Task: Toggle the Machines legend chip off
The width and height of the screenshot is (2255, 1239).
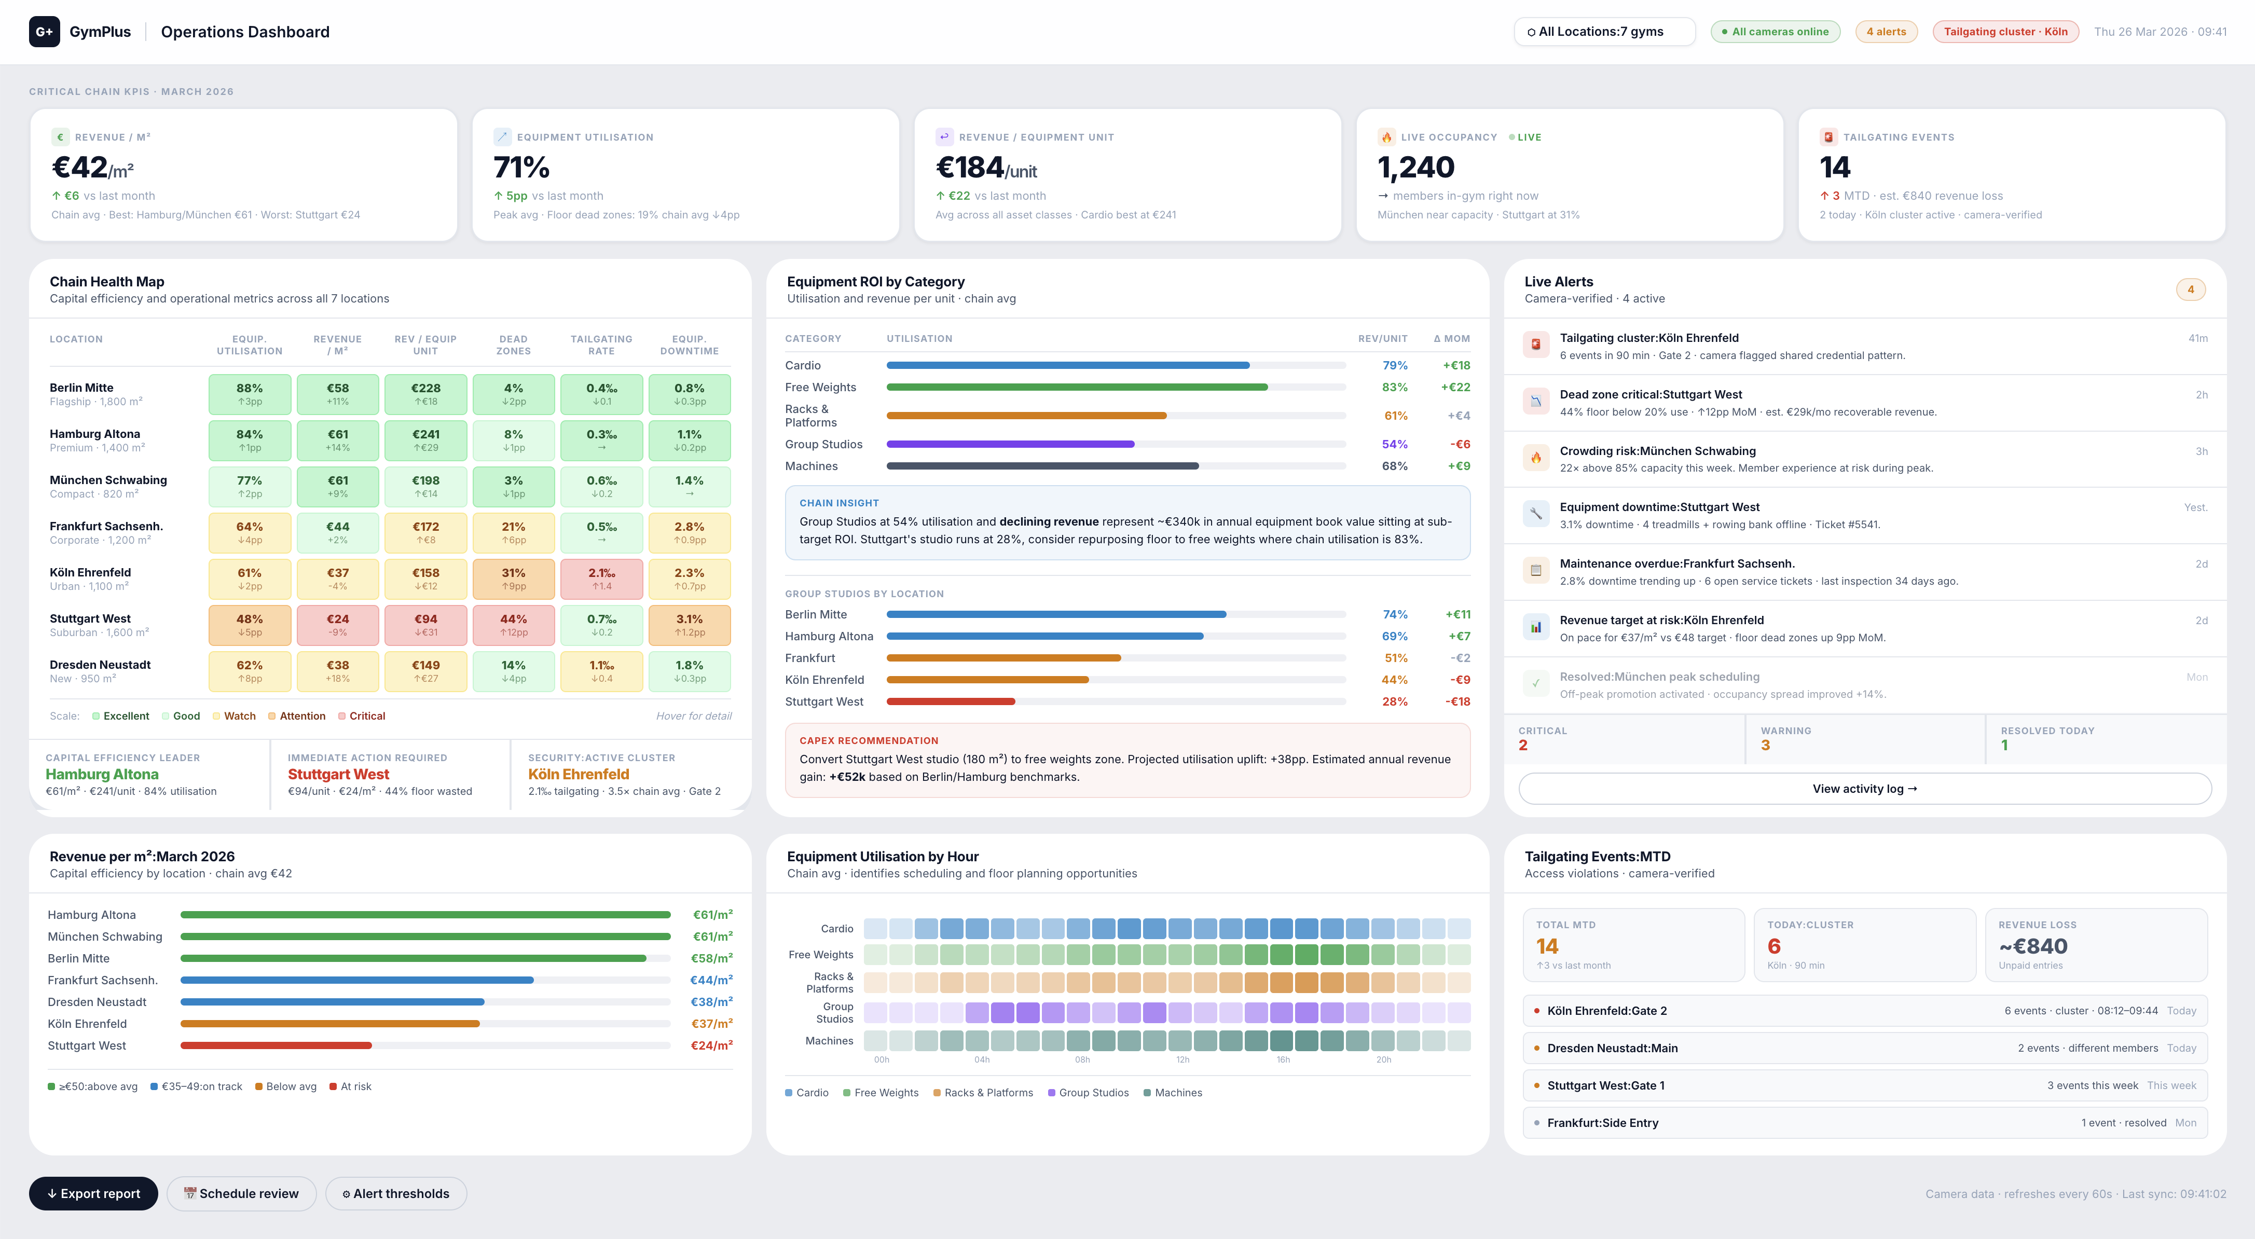Action: tap(1173, 1092)
